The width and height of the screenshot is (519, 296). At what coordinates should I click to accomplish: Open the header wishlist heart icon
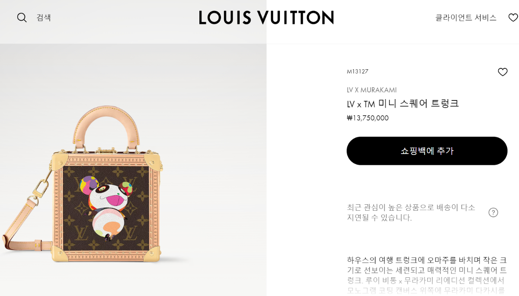tap(513, 18)
